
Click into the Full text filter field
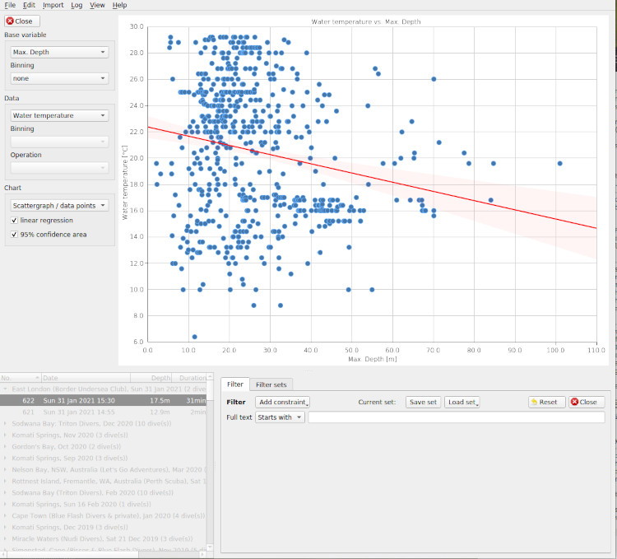click(x=456, y=417)
